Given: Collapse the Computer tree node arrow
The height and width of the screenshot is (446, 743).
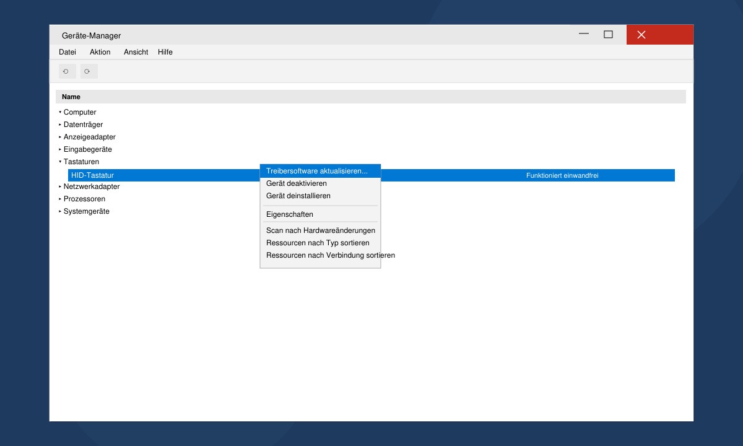Looking at the screenshot, I should point(60,112).
